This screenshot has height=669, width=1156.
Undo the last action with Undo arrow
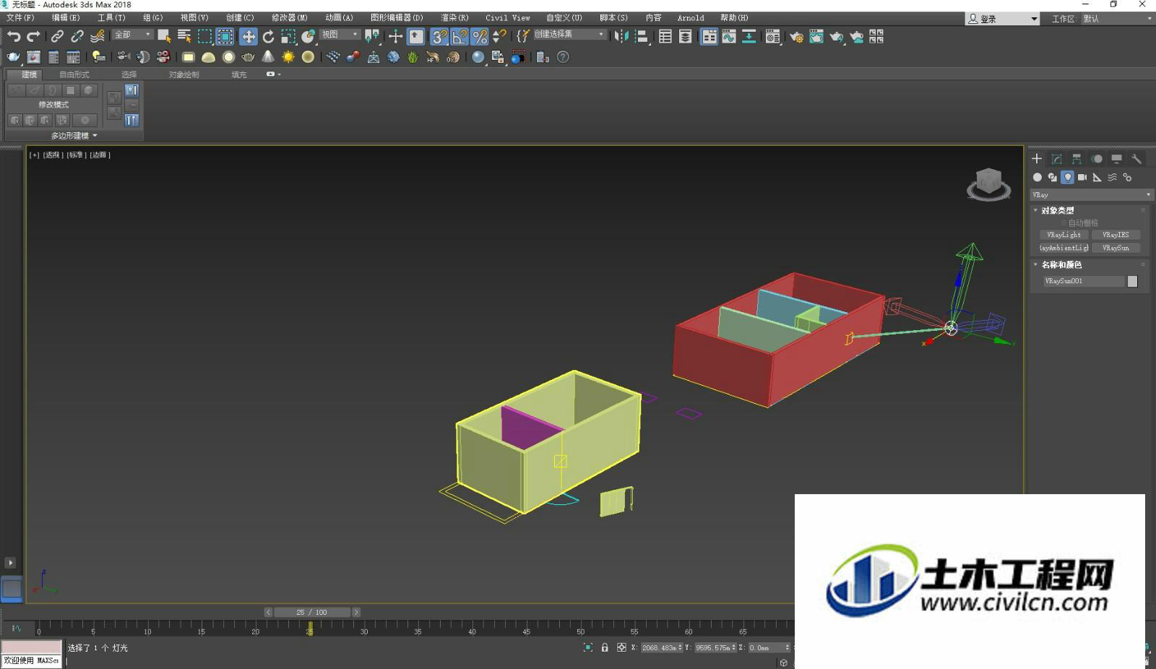(14, 36)
